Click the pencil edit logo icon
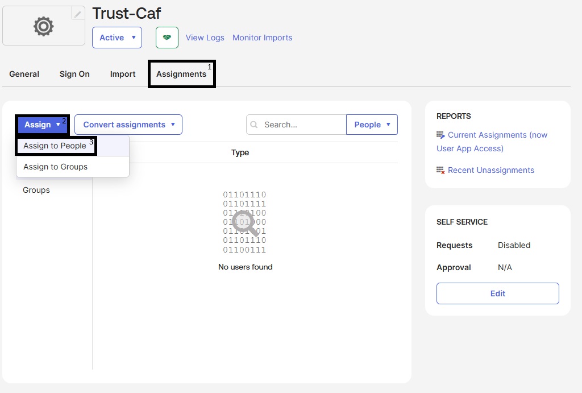582x393 pixels. [77, 14]
